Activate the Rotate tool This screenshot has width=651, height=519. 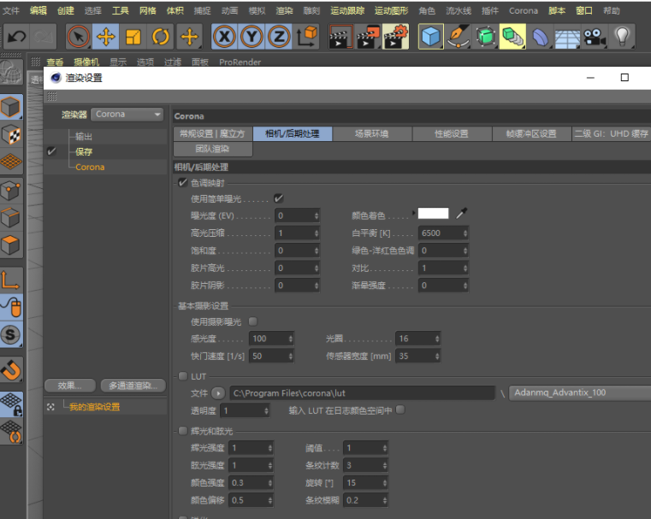[160, 37]
